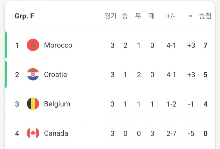Click the 승점 points column header
This screenshot has width=220, height=149.
[205, 16]
